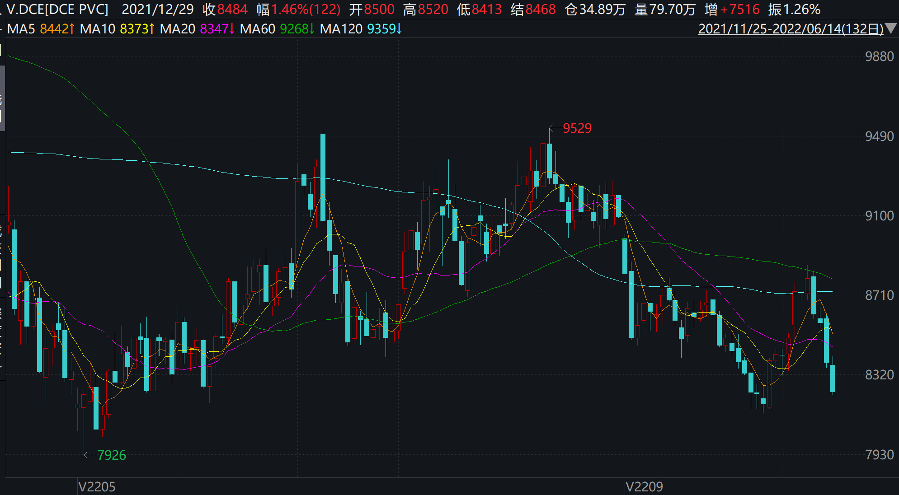Click the 7930 price axis label
The width and height of the screenshot is (899, 495).
(880, 455)
